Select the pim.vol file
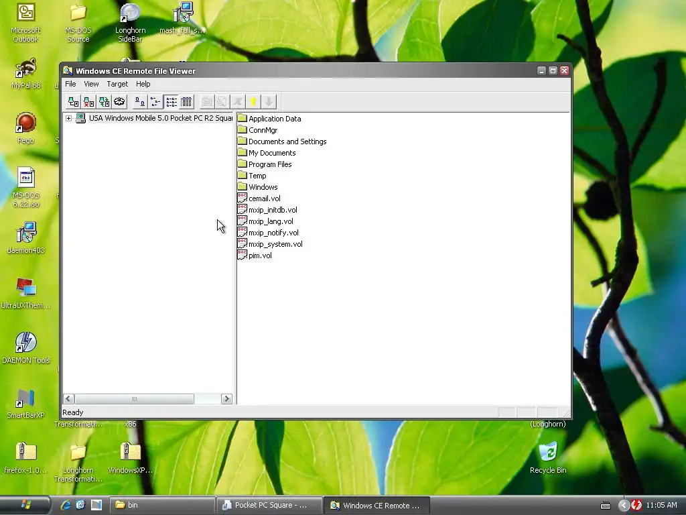 (255, 255)
